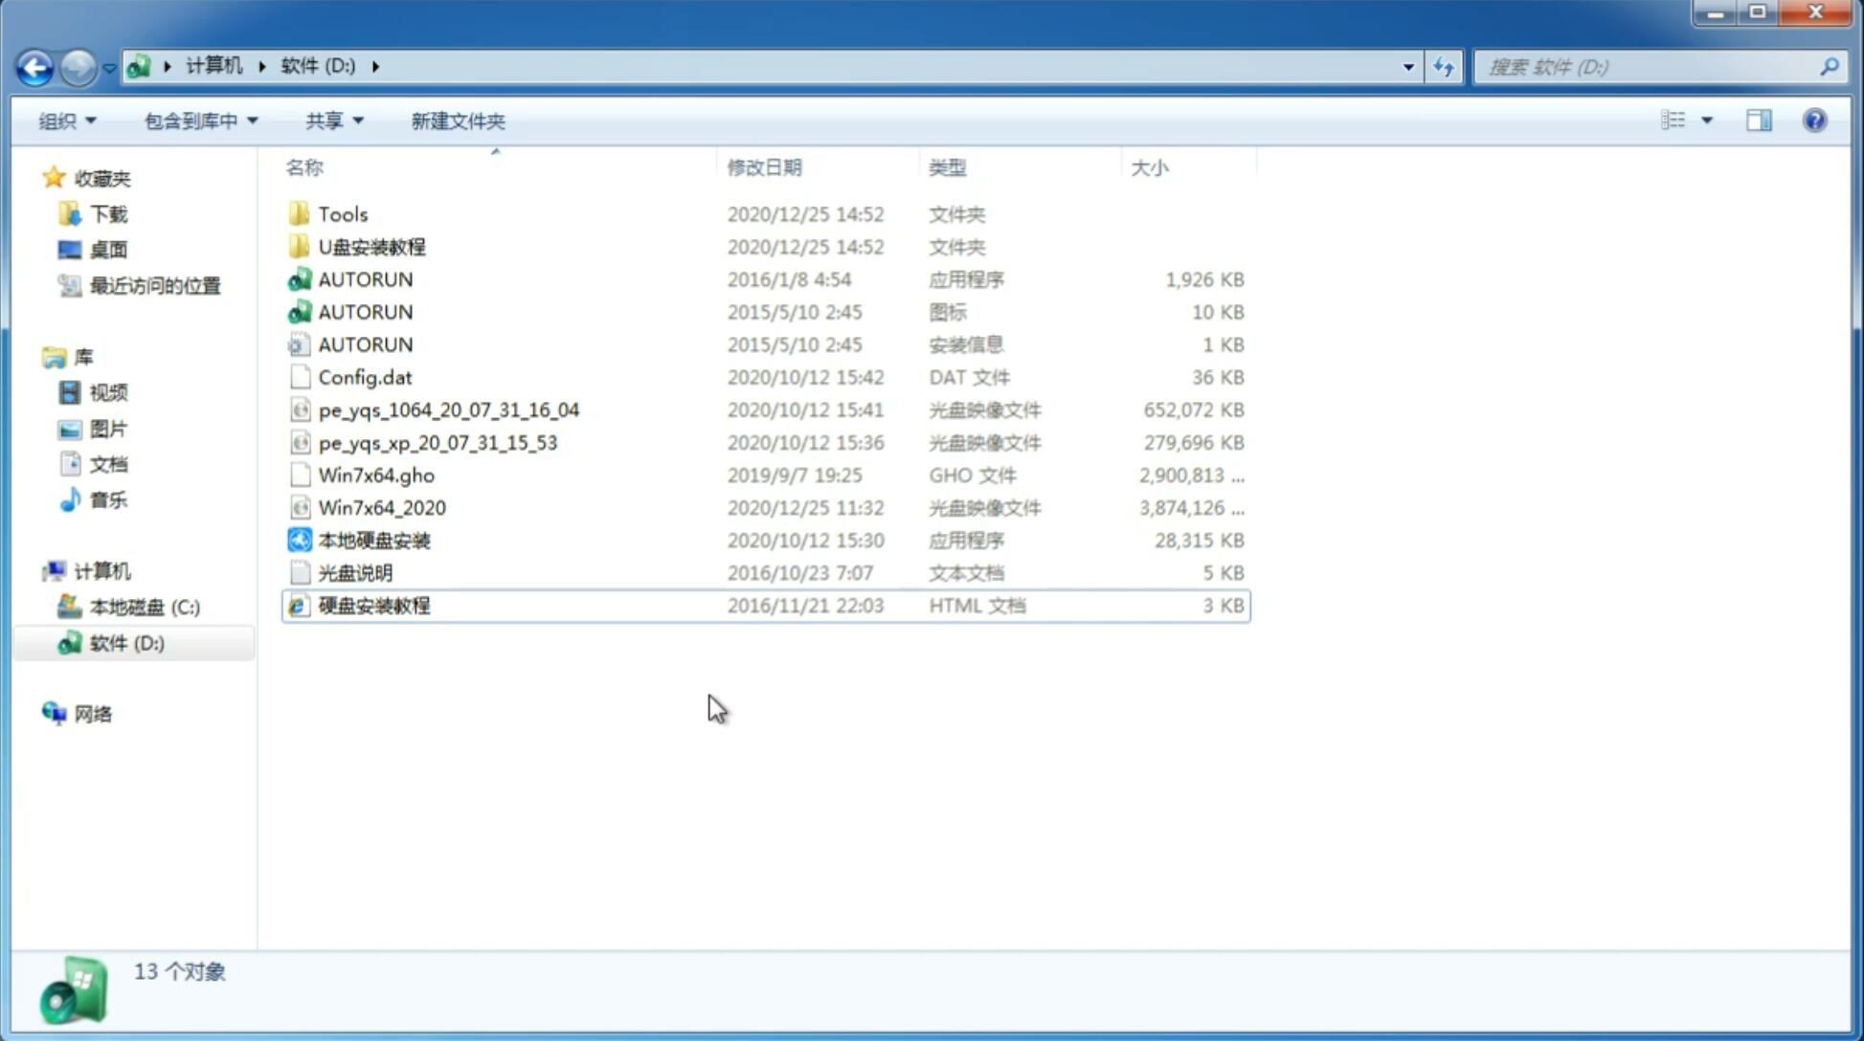Open Win7x64_2020 disc image file
The height and width of the screenshot is (1041, 1864).
coord(381,508)
